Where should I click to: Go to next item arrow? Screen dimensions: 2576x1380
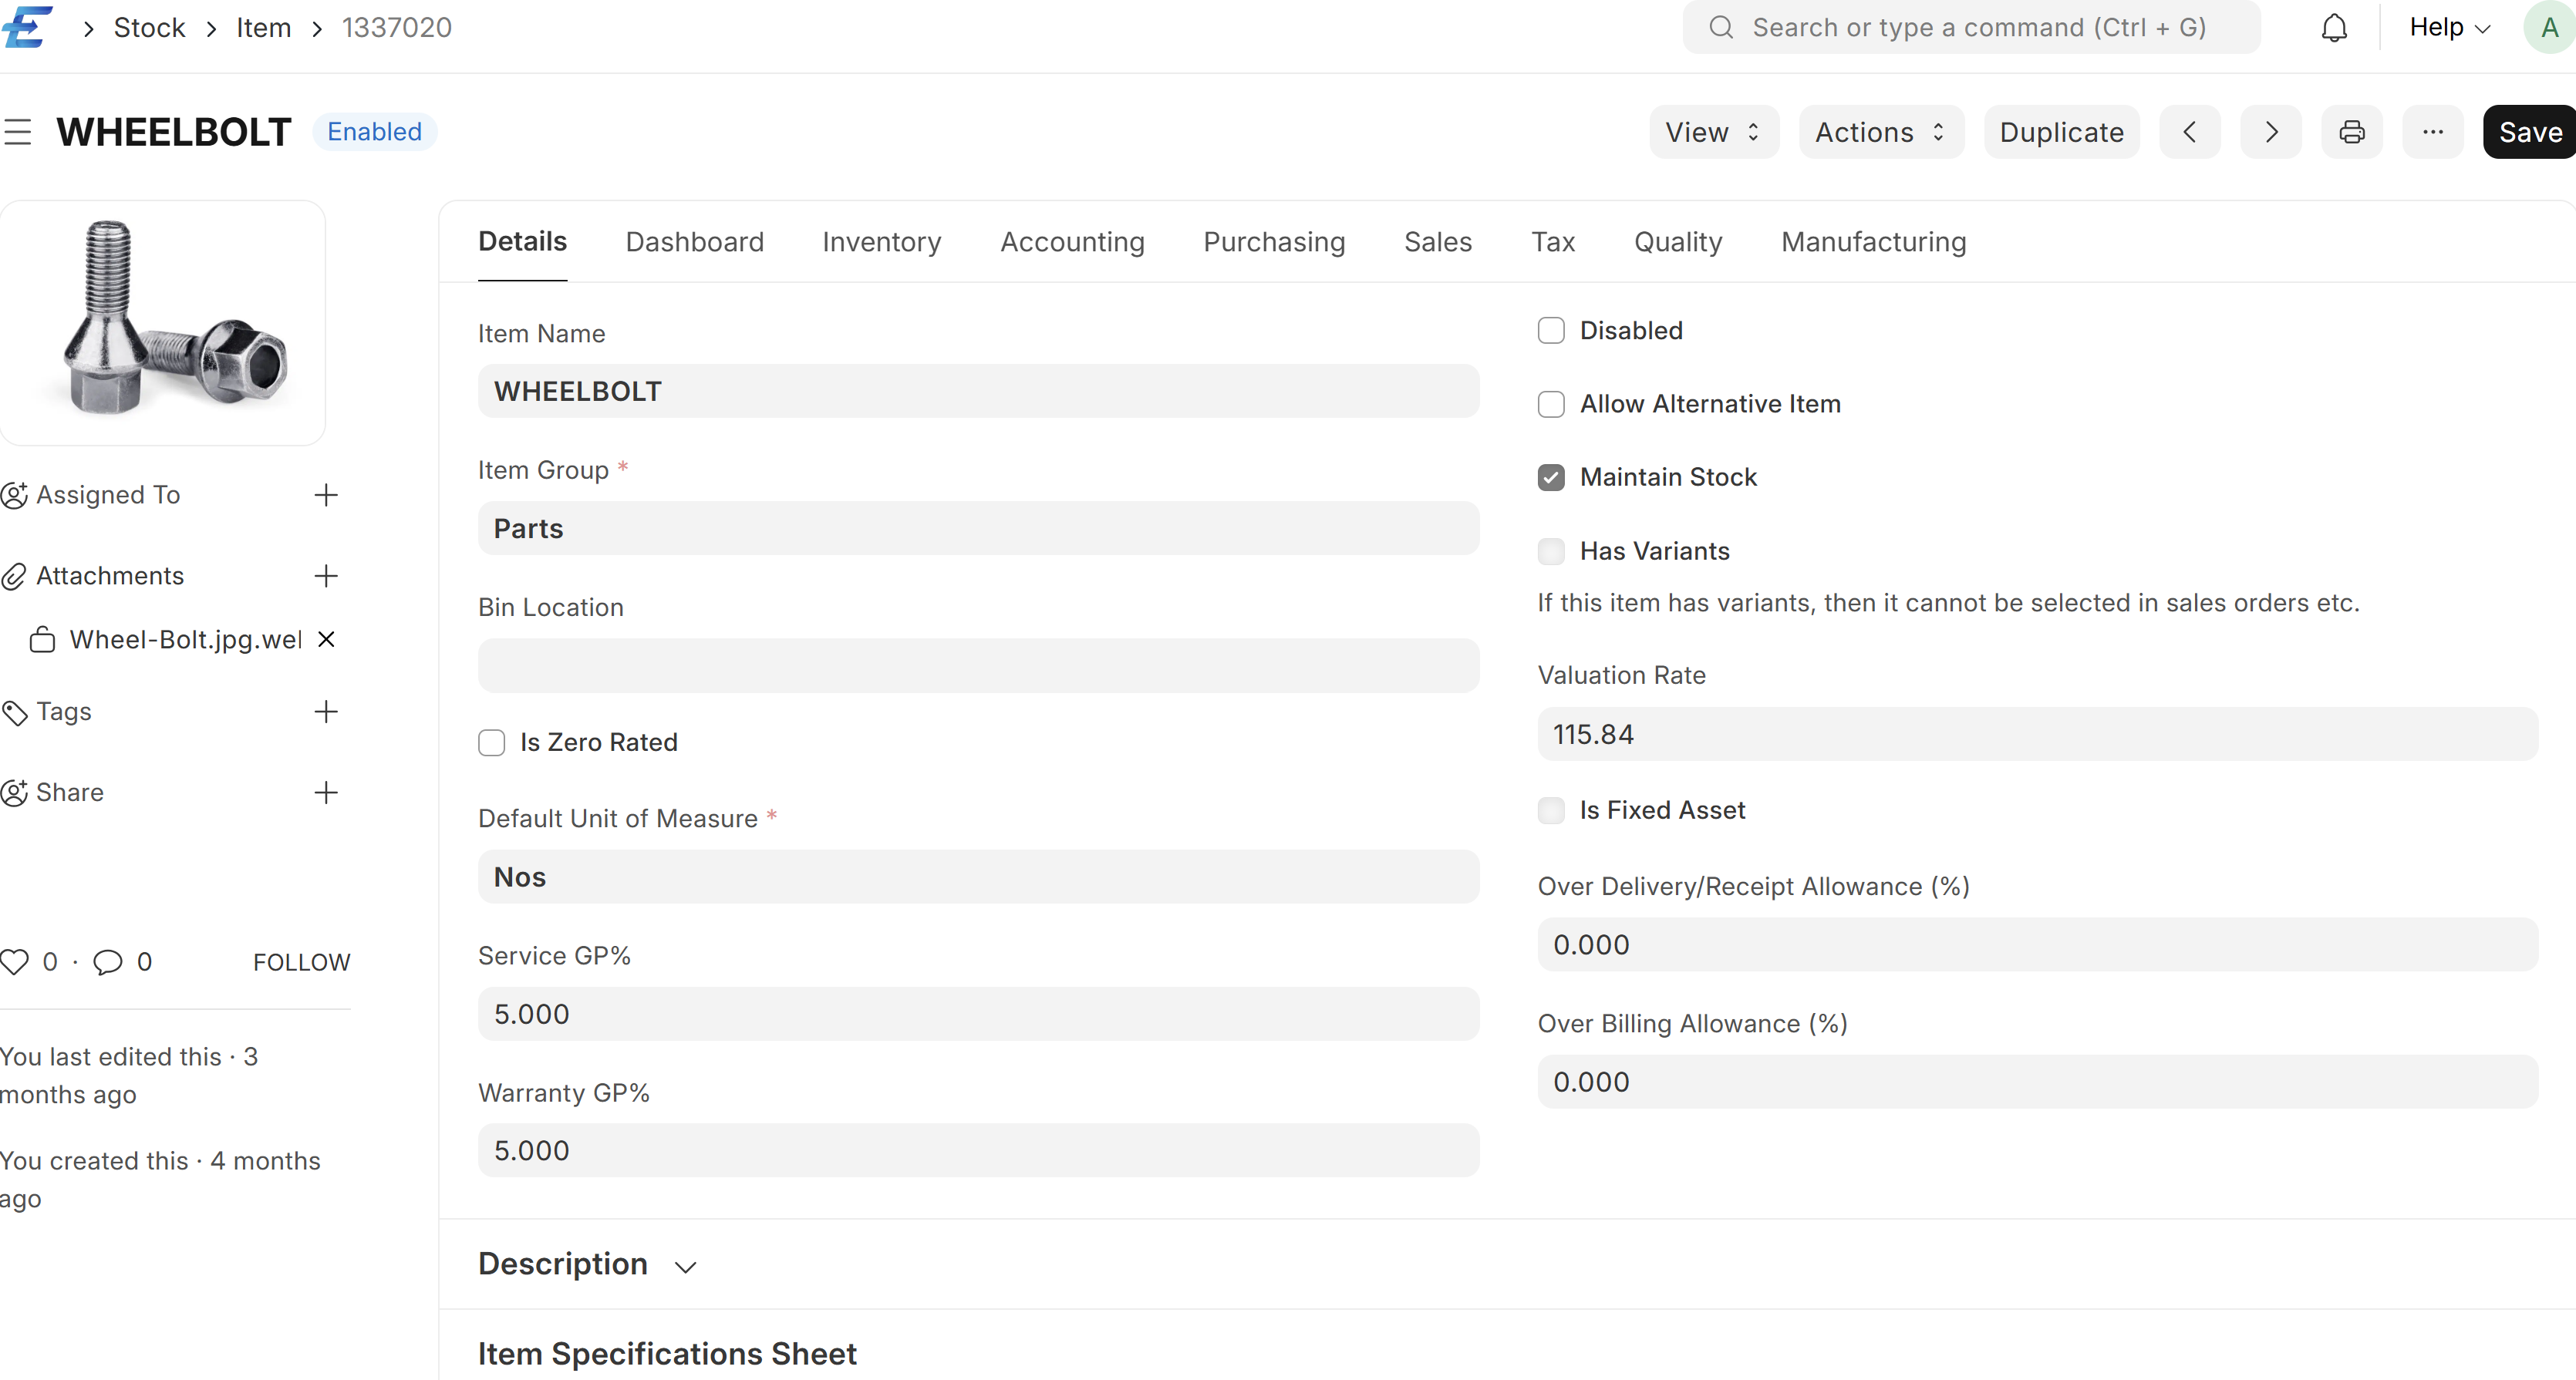click(x=2270, y=132)
